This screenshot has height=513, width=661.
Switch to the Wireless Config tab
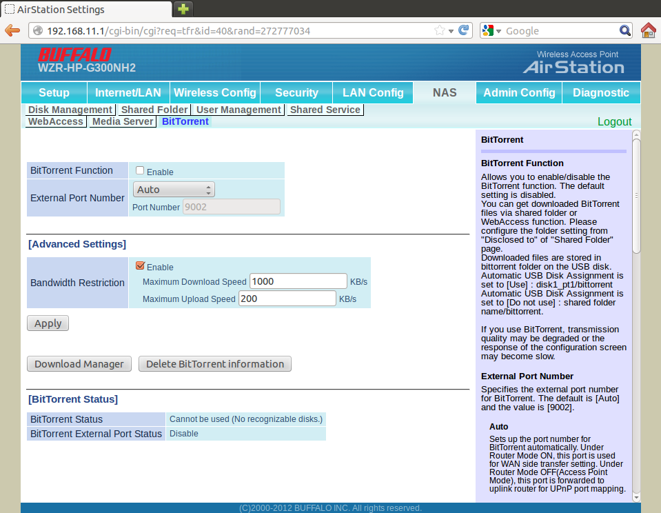pyautogui.click(x=214, y=93)
